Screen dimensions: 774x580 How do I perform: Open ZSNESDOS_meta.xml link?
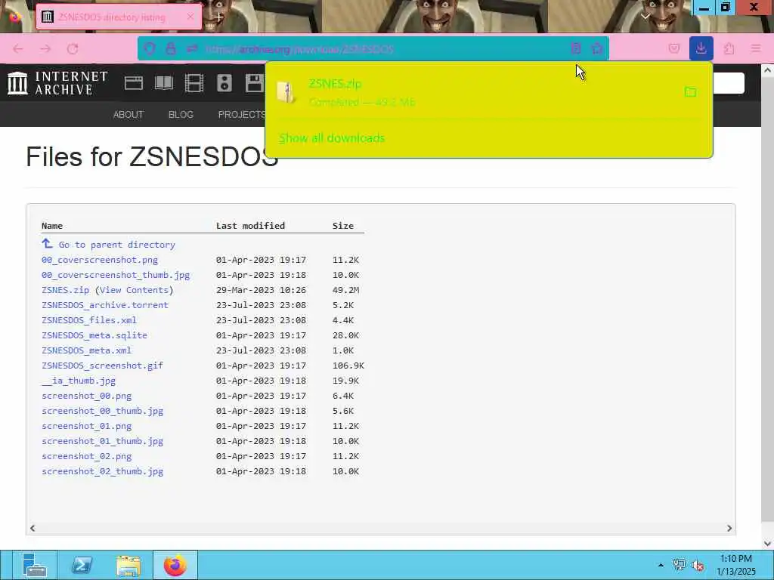pyautogui.click(x=86, y=350)
